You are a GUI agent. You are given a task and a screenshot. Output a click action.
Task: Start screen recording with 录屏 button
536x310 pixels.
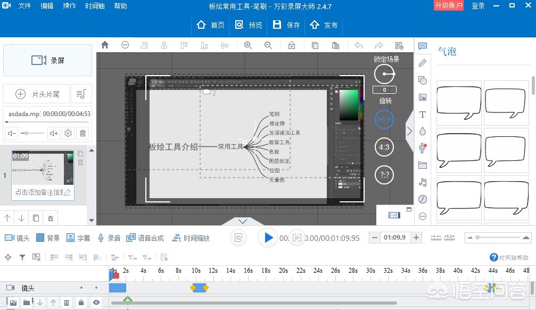point(47,60)
